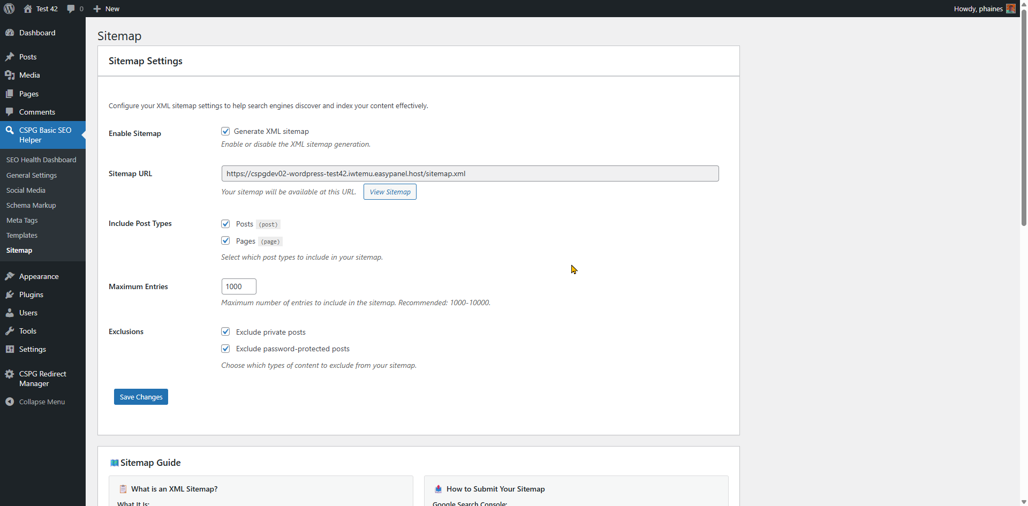Click the CSPG Redirect Manager gear icon
This screenshot has width=1028, height=506.
[x=11, y=374]
